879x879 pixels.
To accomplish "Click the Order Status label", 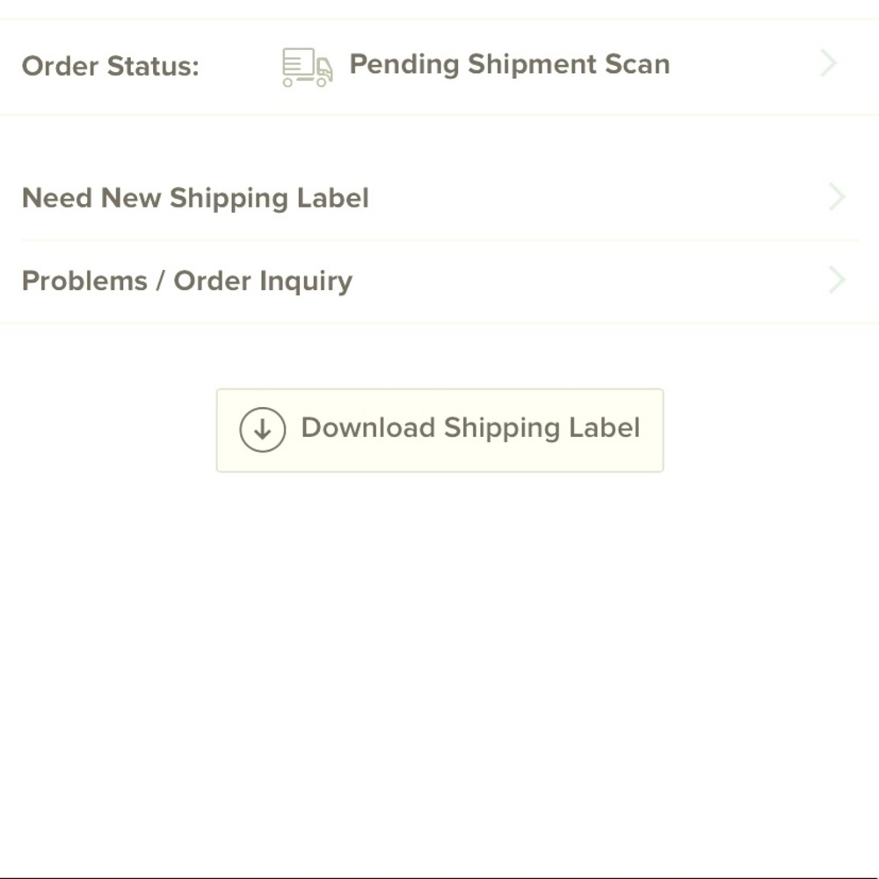I will (x=110, y=66).
